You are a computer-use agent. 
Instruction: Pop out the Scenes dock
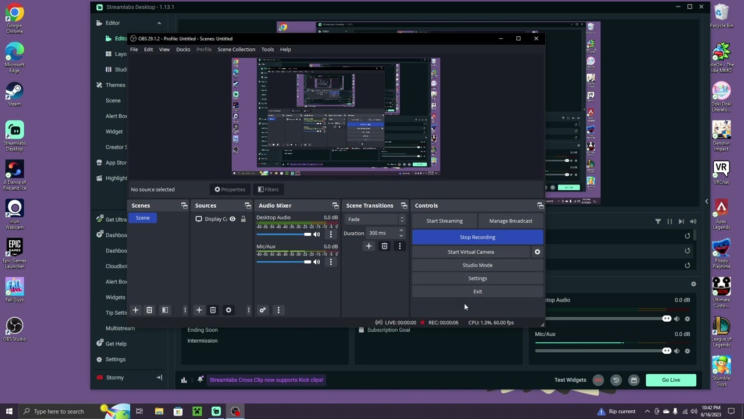click(184, 205)
